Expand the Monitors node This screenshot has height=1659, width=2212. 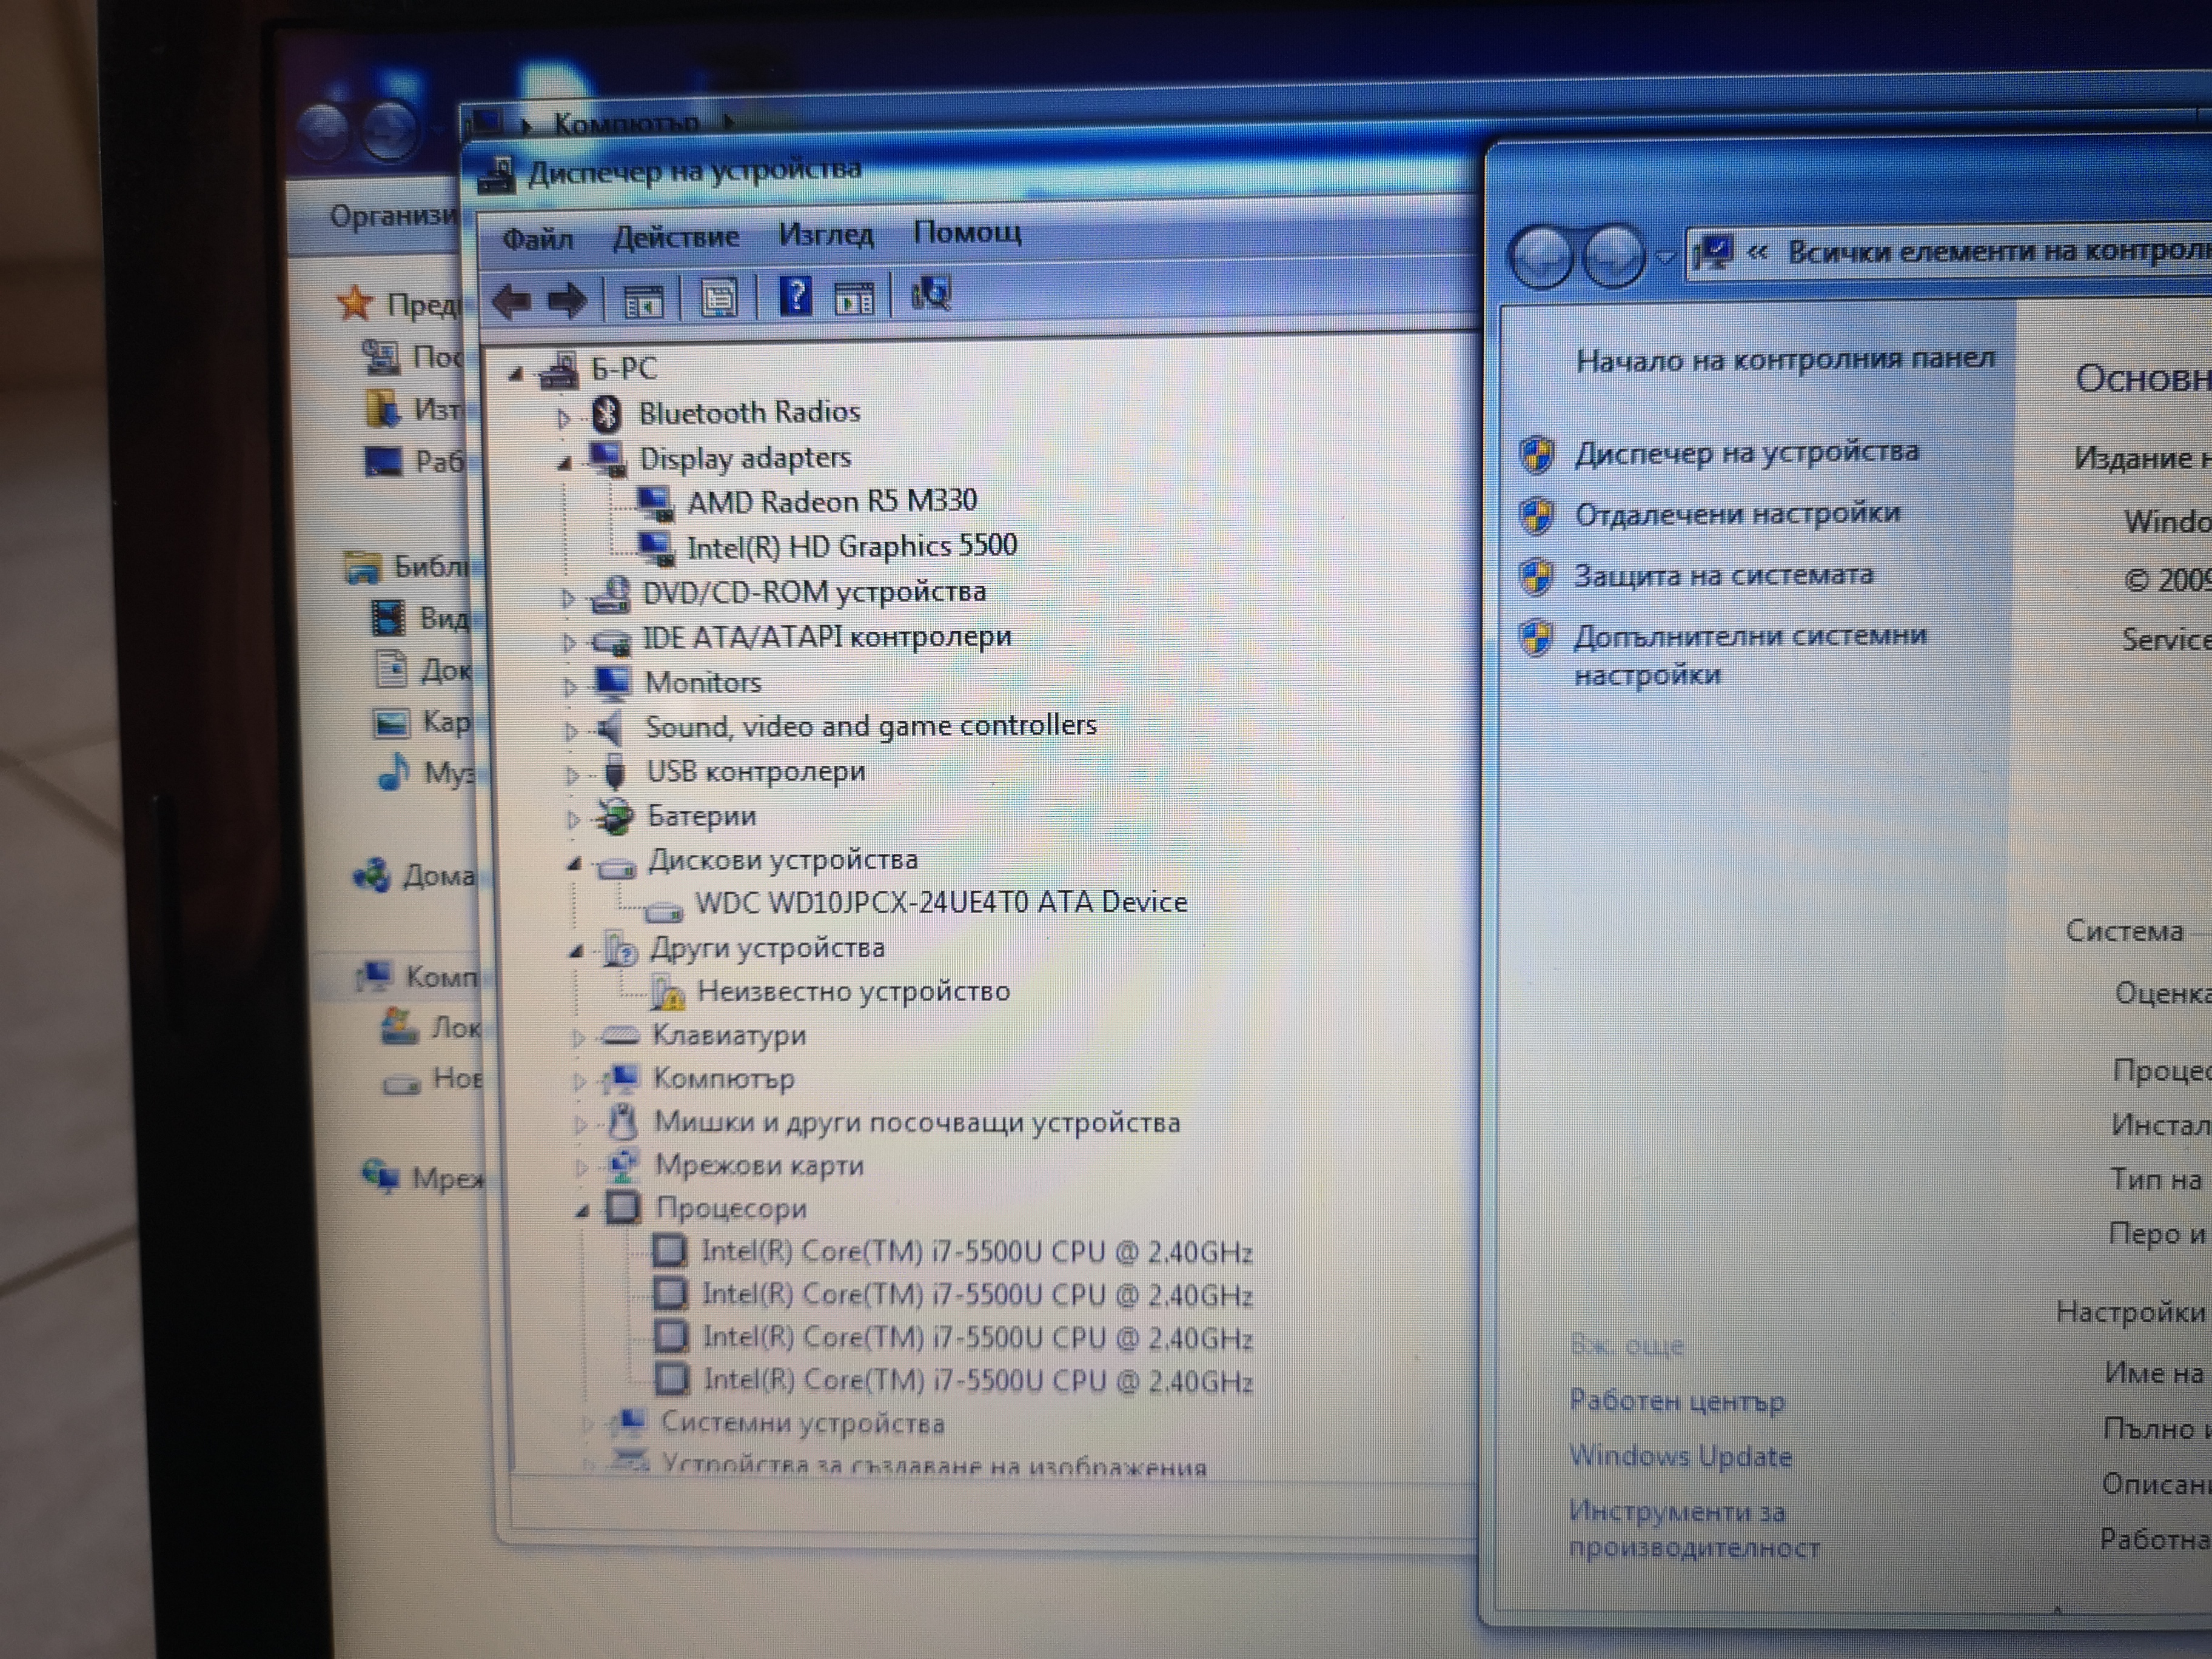click(x=570, y=687)
